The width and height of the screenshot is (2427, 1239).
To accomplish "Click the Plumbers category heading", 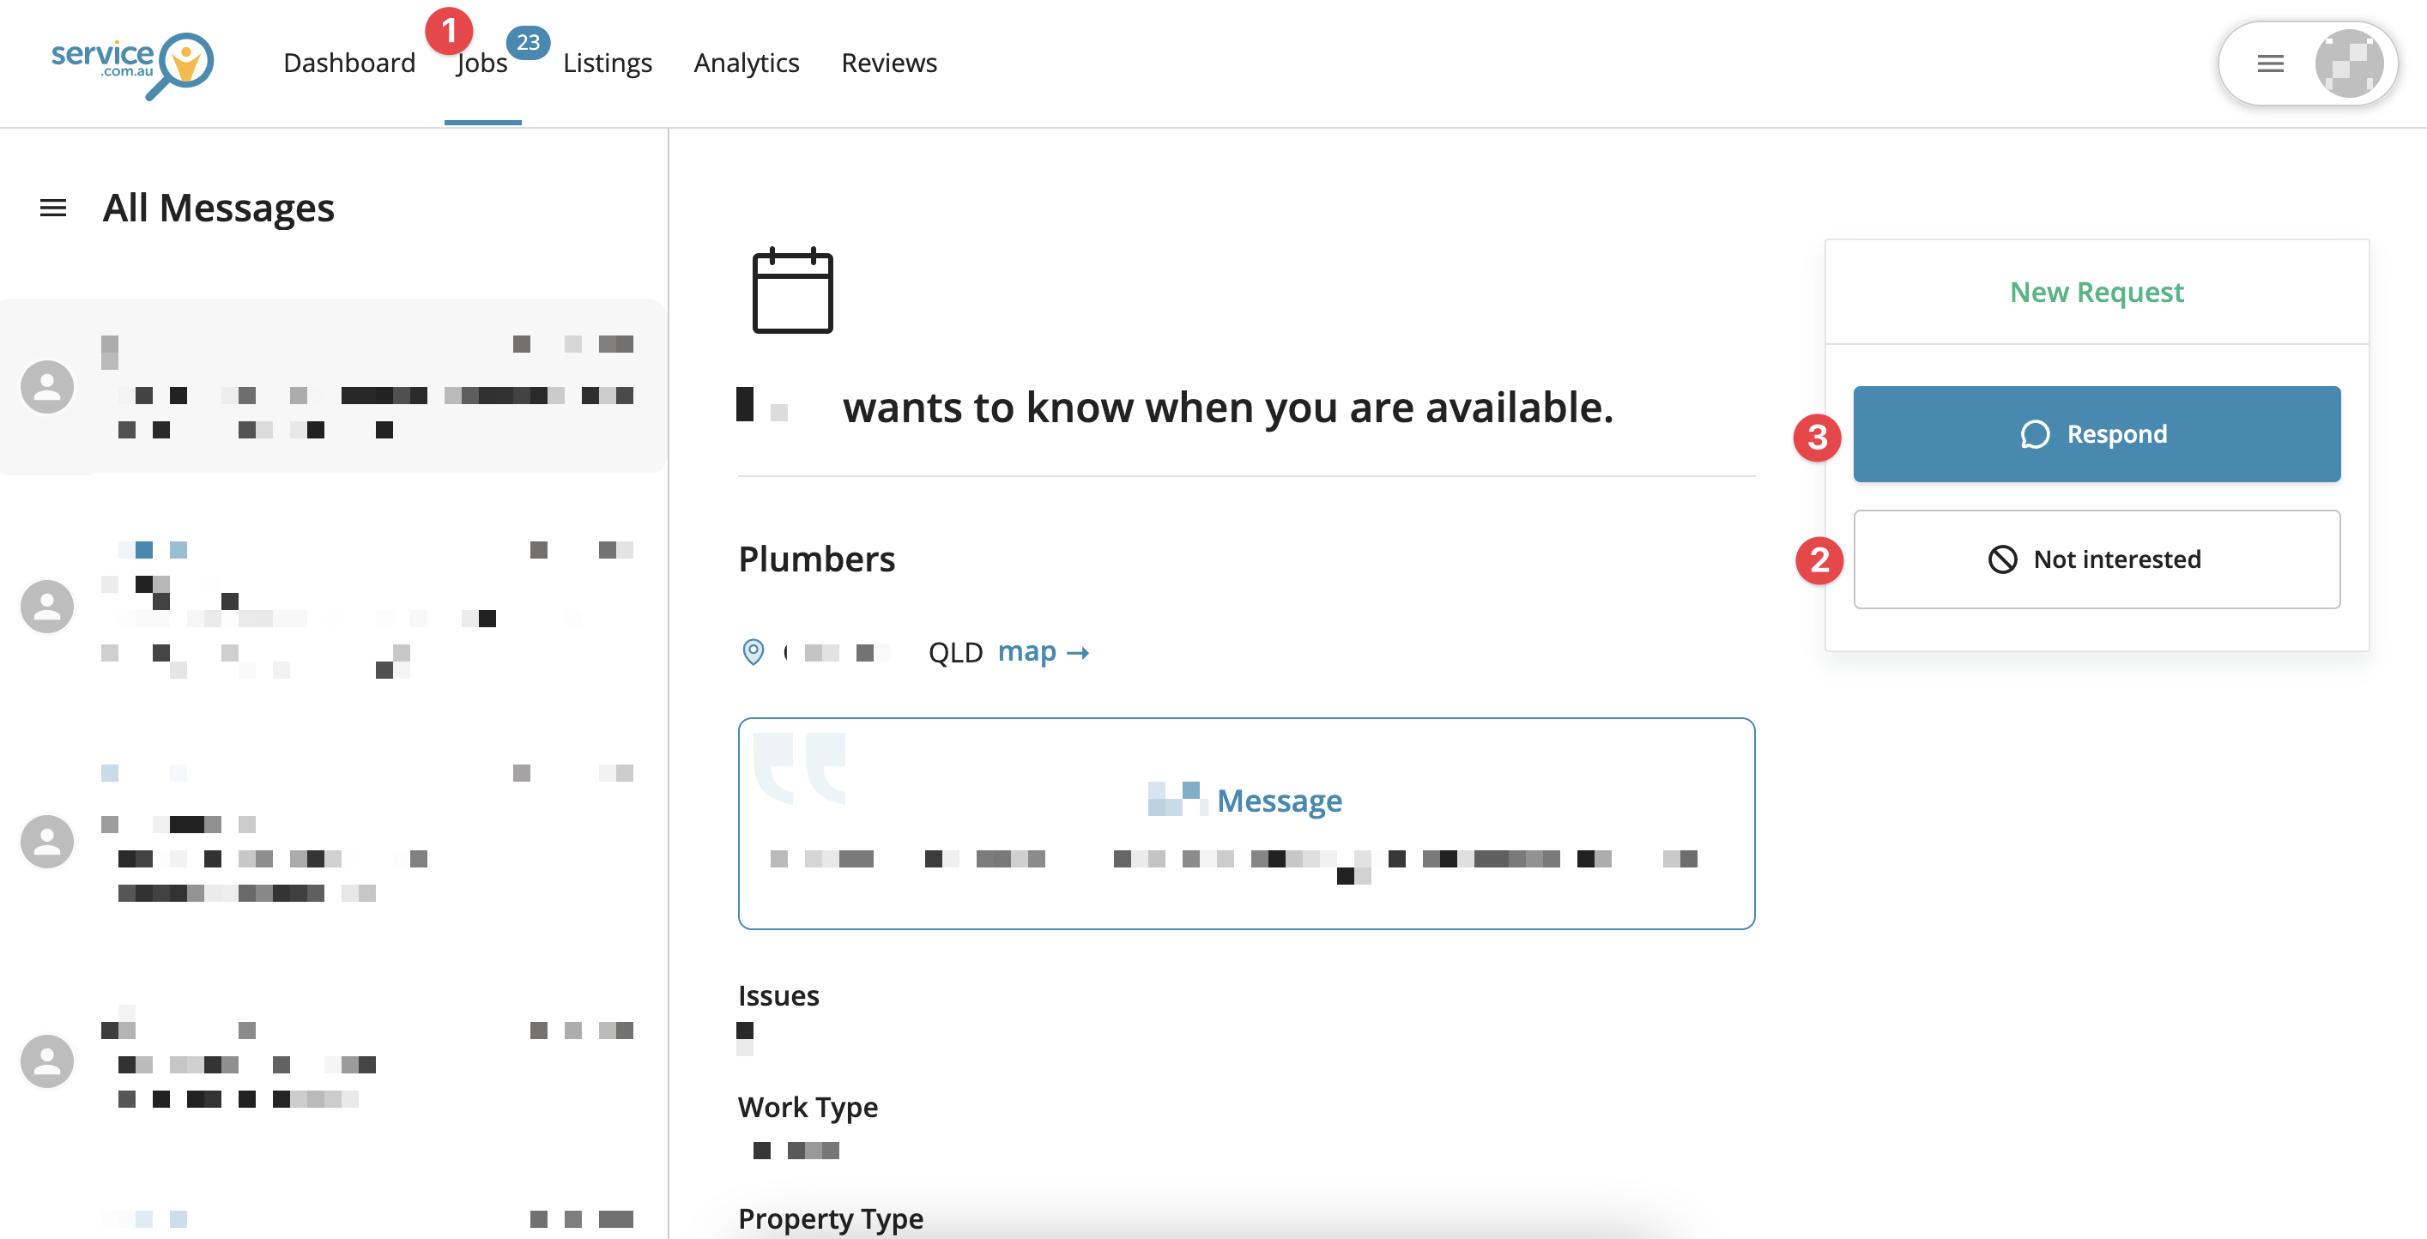I will [816, 559].
